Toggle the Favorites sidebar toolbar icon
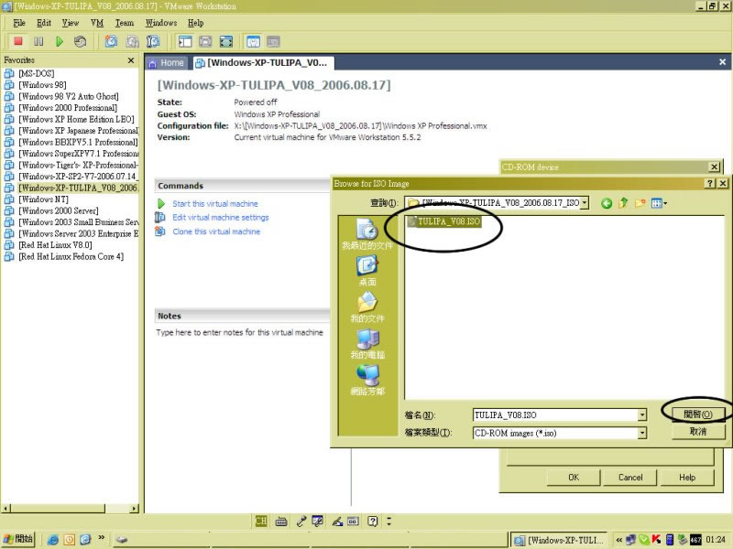 [x=185, y=41]
